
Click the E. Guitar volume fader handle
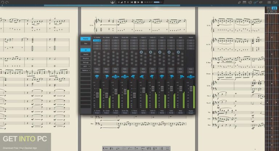[97, 95]
